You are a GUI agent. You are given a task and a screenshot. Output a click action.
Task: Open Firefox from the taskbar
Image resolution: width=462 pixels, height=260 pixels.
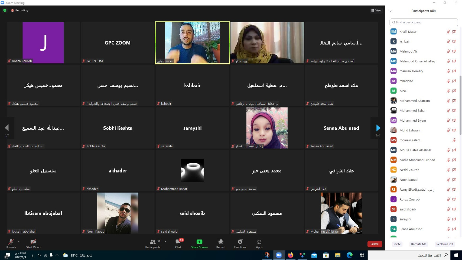click(x=290, y=255)
